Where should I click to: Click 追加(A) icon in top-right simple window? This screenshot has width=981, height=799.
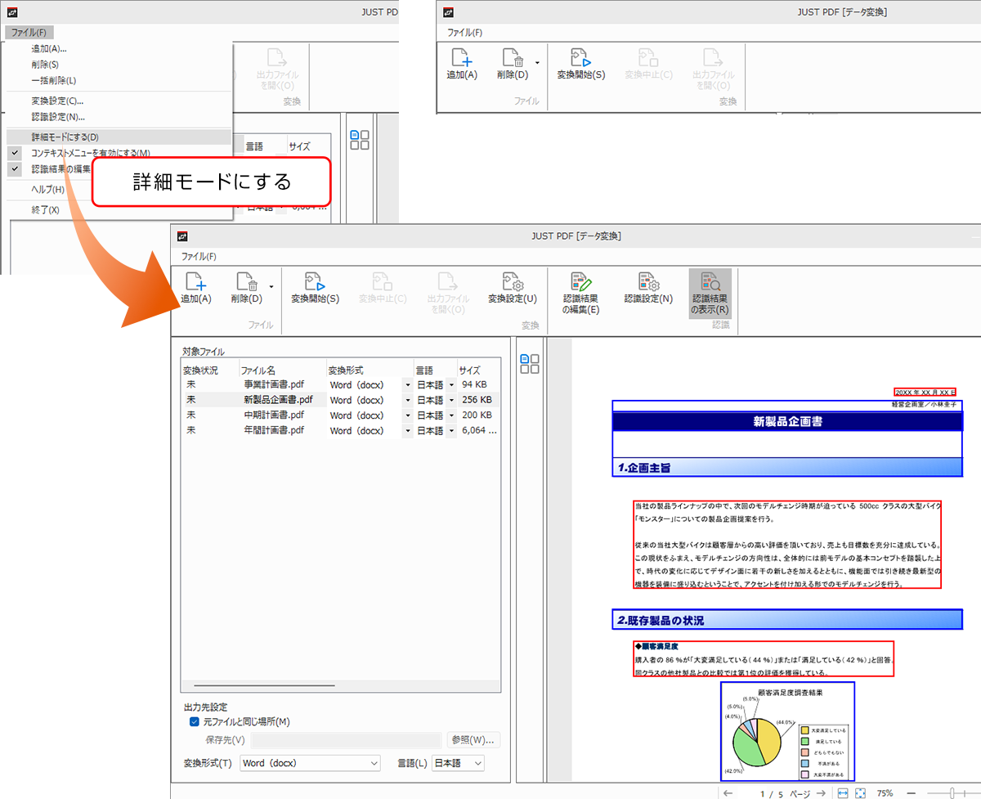[x=462, y=57]
